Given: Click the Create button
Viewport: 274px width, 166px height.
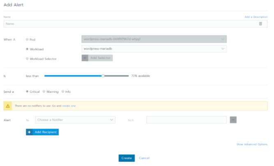Looking at the screenshot, I should coord(127,158).
